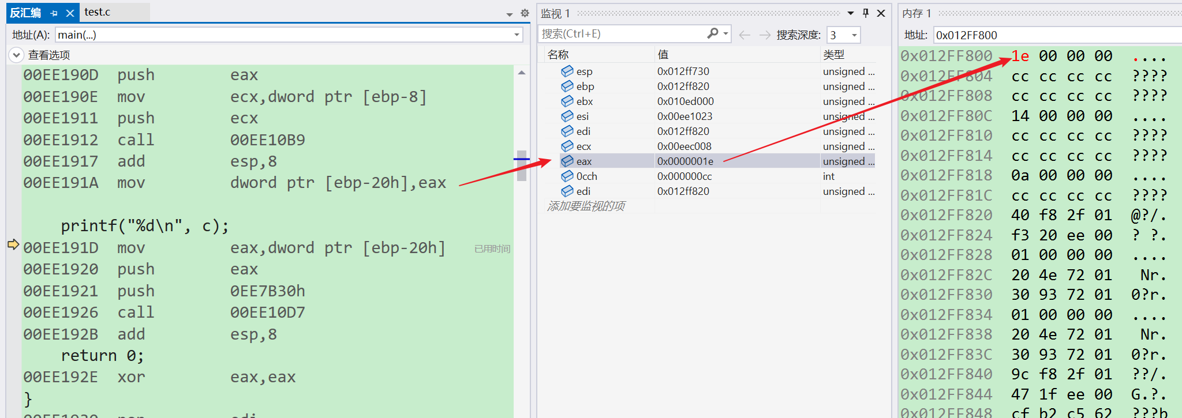Click esp value 0x012ff730
Viewport: 1182px width, 418px height.
point(683,71)
